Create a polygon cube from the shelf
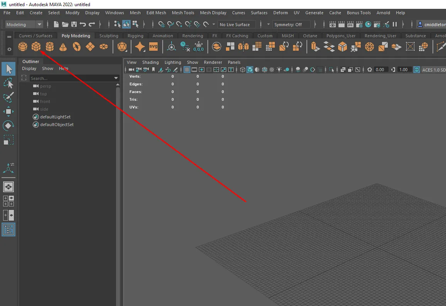446x306 pixels. tap(36, 47)
